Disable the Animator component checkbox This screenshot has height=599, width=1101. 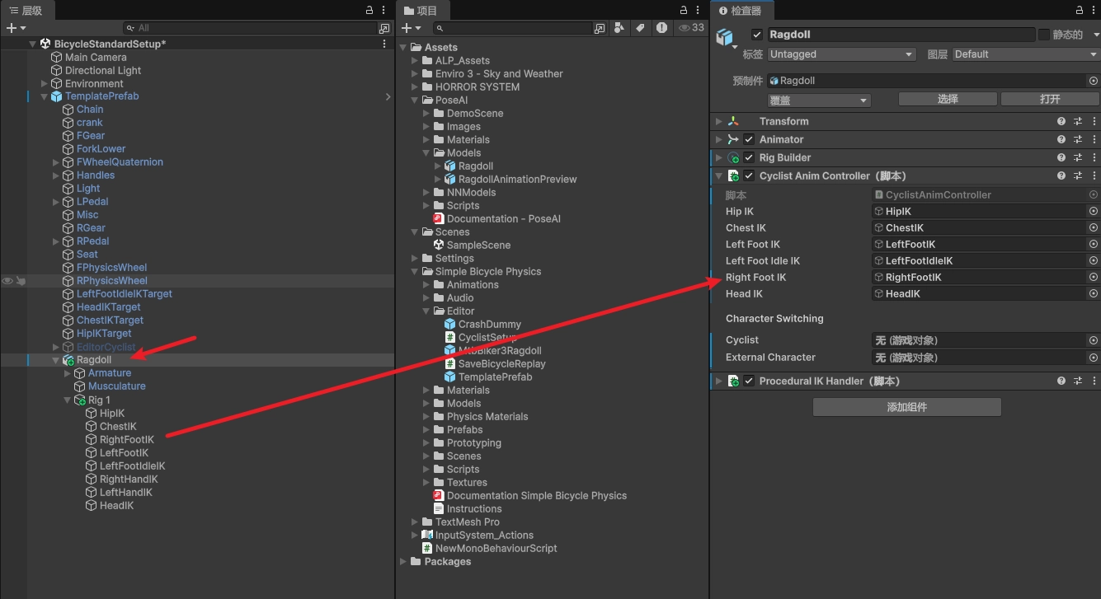click(749, 139)
